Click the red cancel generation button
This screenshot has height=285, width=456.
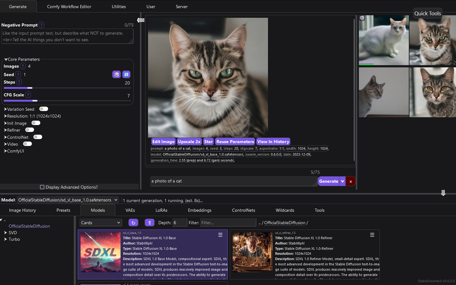point(351,181)
